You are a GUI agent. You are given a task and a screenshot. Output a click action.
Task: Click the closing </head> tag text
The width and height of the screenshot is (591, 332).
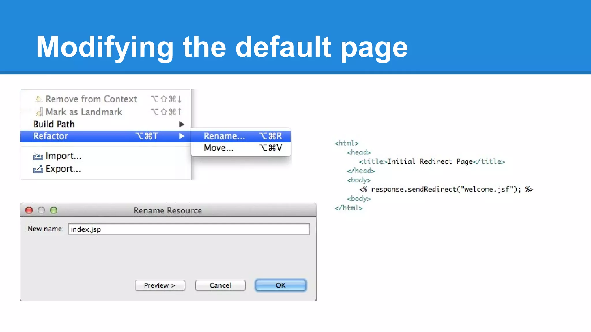361,171
